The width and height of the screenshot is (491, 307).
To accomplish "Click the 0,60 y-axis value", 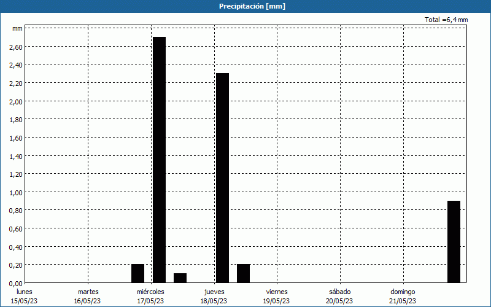I will [17, 228].
